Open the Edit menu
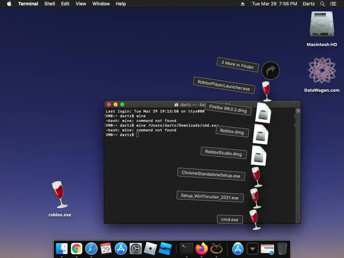The height and width of the screenshot is (258, 344). [65, 4]
